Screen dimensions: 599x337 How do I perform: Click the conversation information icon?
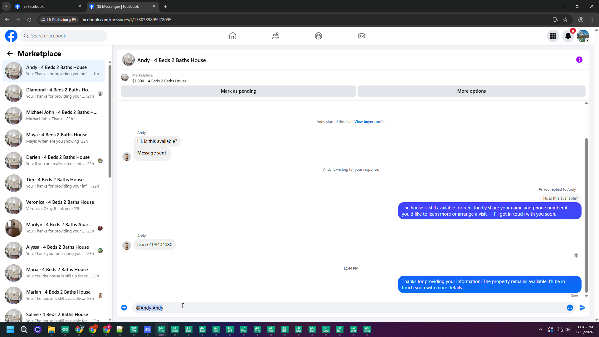coord(579,60)
